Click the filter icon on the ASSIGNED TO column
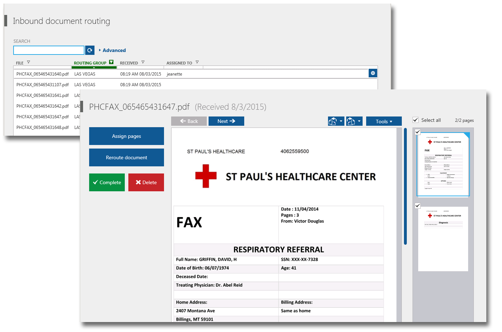The width and height of the screenshot is (502, 332). [x=196, y=62]
